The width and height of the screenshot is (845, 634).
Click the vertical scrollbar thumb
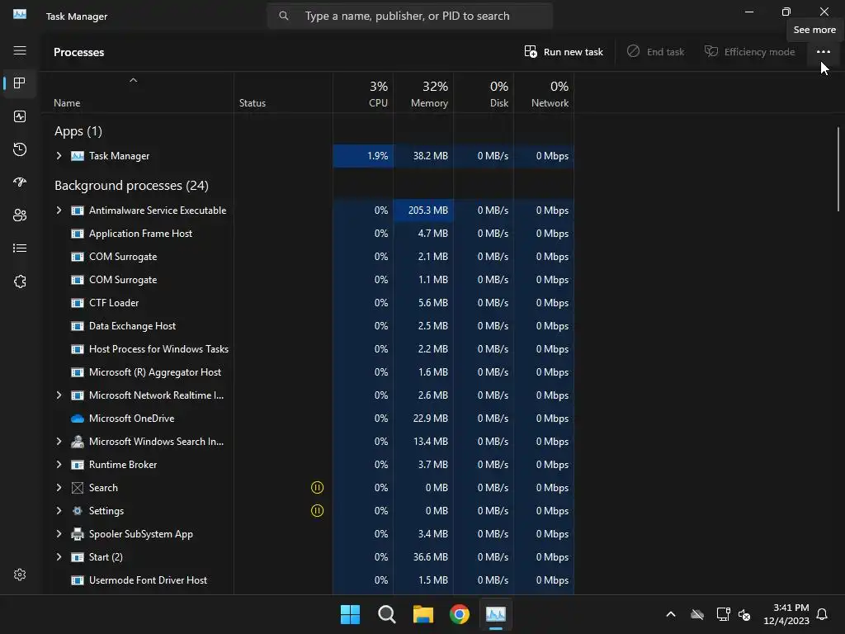pos(838,168)
